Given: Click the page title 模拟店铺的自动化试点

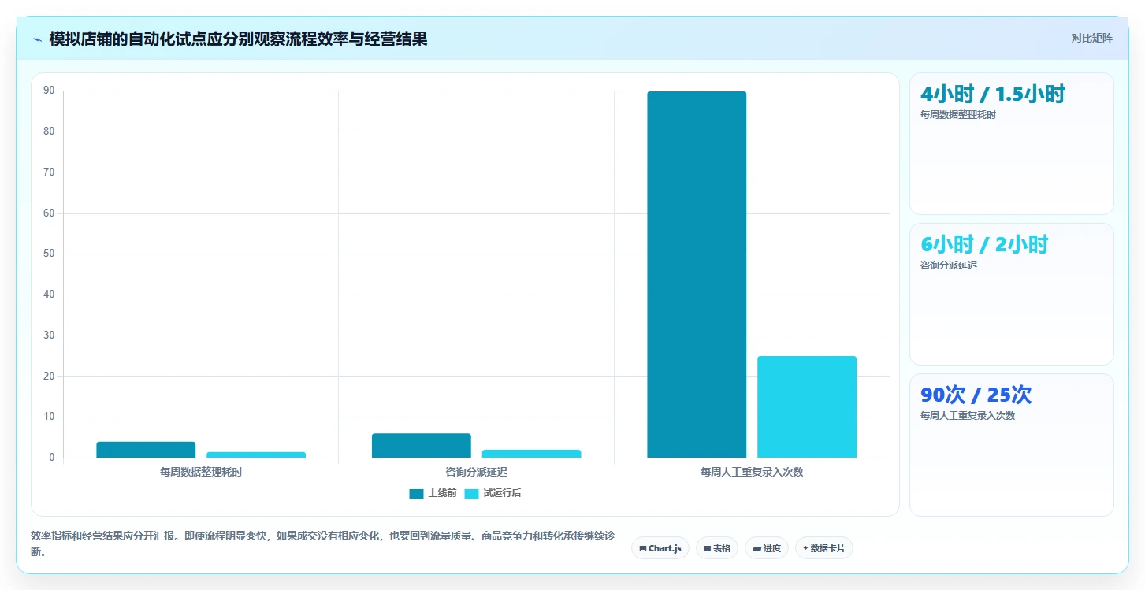Looking at the screenshot, I should click(x=238, y=39).
